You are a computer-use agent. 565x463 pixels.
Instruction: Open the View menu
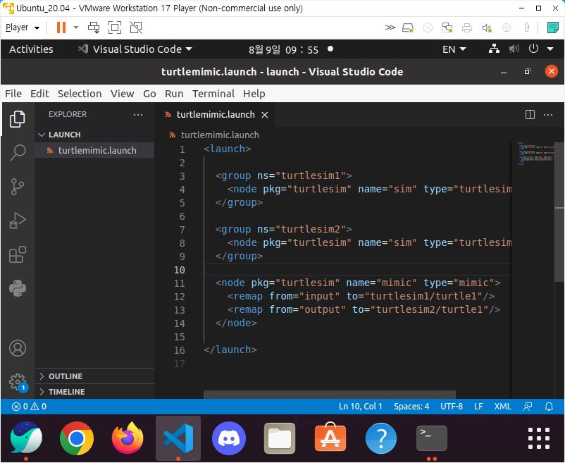coord(122,94)
